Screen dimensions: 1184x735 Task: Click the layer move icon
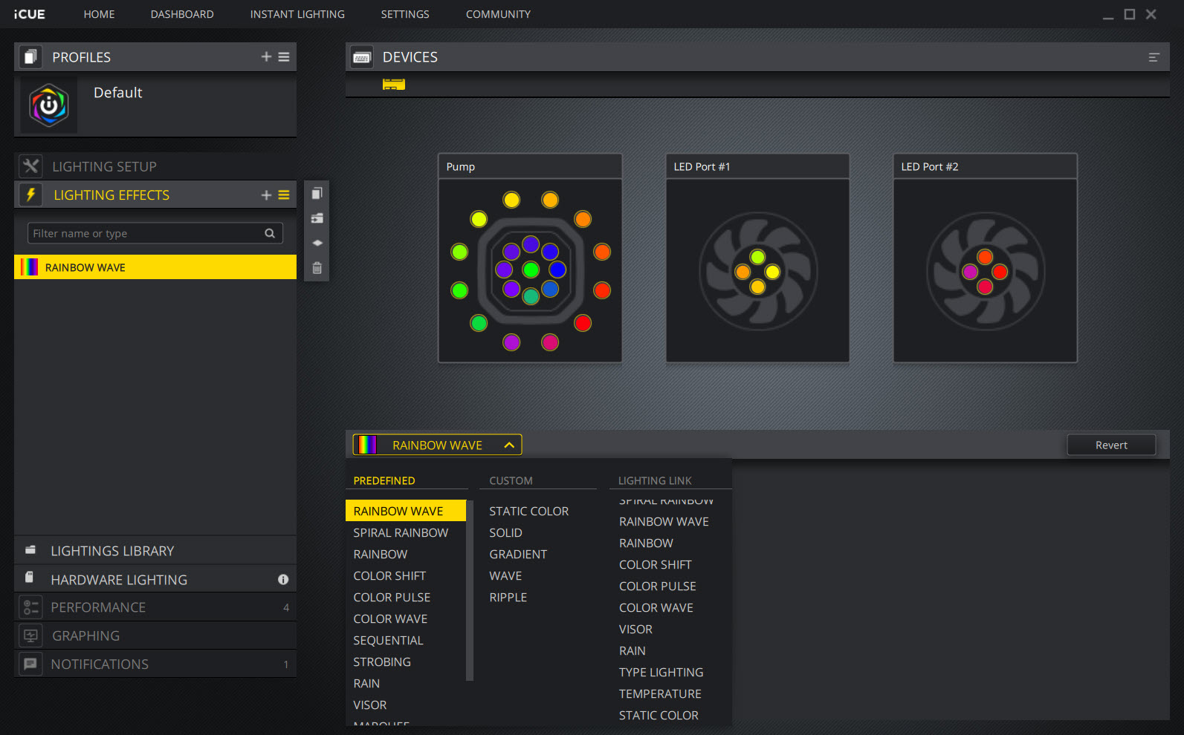click(x=317, y=243)
